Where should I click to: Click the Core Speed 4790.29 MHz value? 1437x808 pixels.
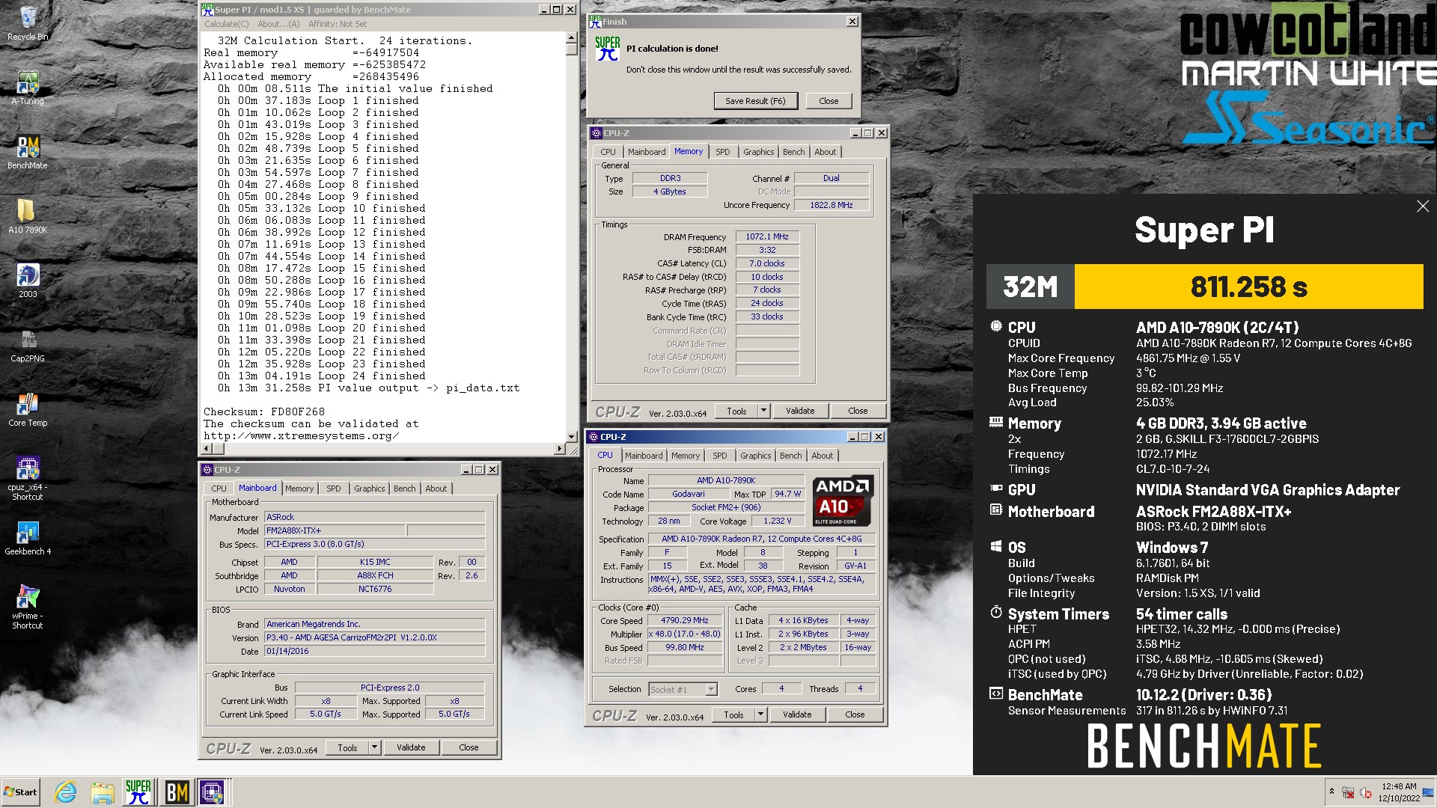pyautogui.click(x=684, y=620)
